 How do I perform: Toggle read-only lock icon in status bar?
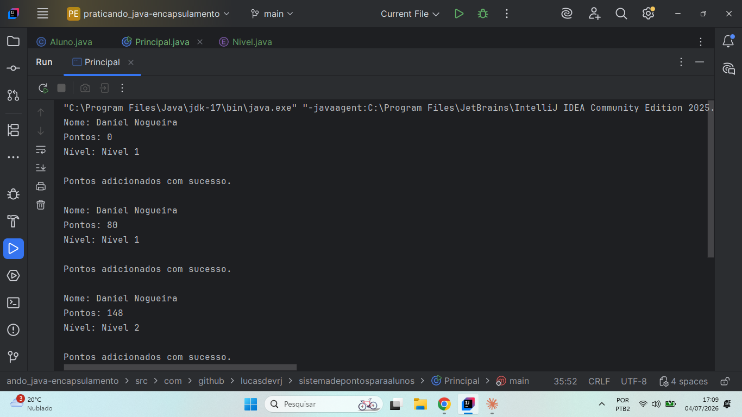point(725,381)
